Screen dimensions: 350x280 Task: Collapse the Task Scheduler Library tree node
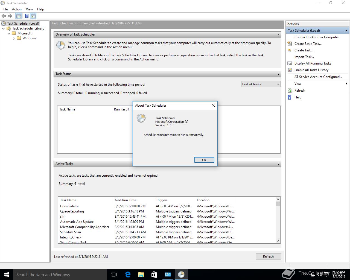[x=3, y=28]
